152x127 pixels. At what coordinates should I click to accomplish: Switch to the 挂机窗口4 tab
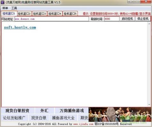(x=55, y=14)
